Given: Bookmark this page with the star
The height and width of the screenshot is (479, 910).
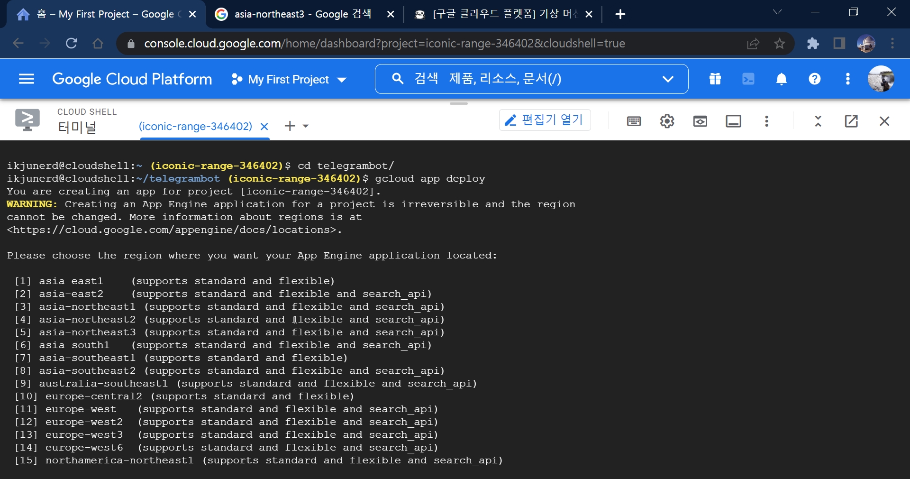Looking at the screenshot, I should (779, 44).
